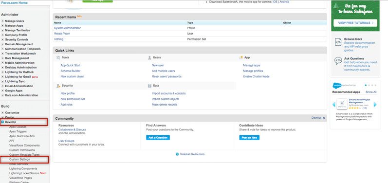
Task: Open App Quick Start link
Action: pos(71,65)
